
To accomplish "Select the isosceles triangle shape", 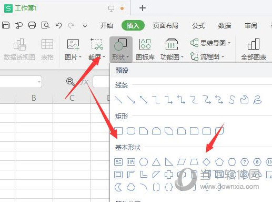I will [156, 162].
